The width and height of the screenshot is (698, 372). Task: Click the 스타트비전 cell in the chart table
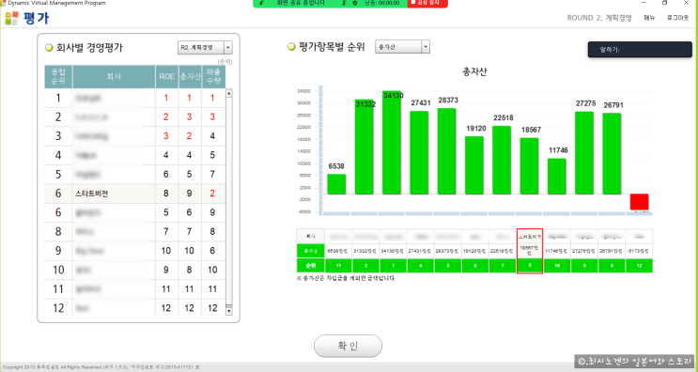tap(530, 237)
